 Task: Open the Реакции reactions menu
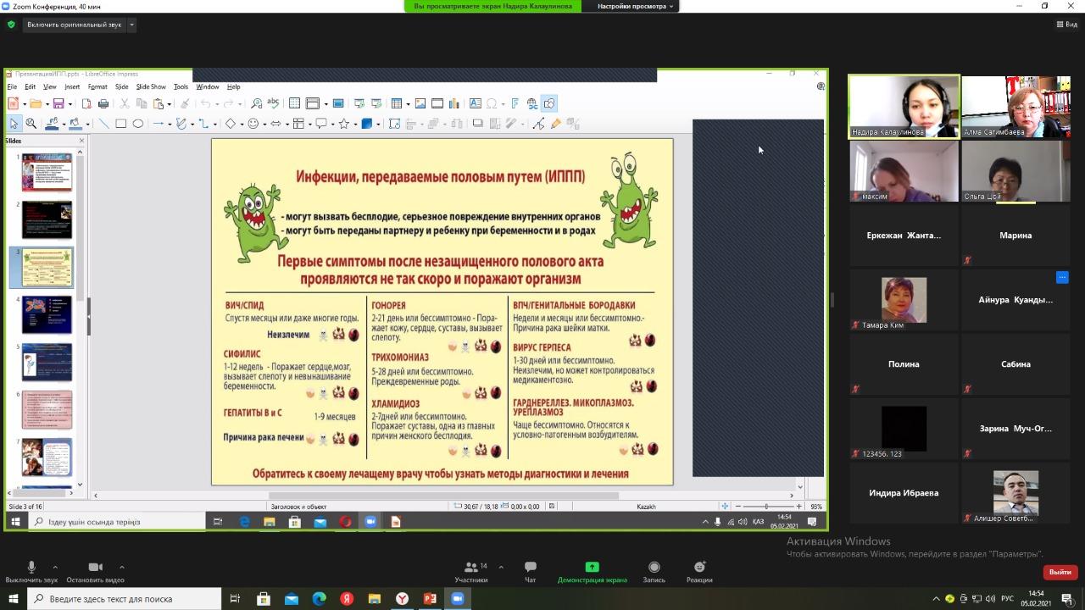pyautogui.click(x=699, y=572)
